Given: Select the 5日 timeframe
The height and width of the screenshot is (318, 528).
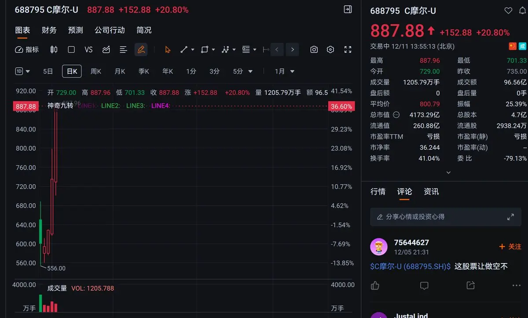Looking at the screenshot, I should click(x=48, y=71).
